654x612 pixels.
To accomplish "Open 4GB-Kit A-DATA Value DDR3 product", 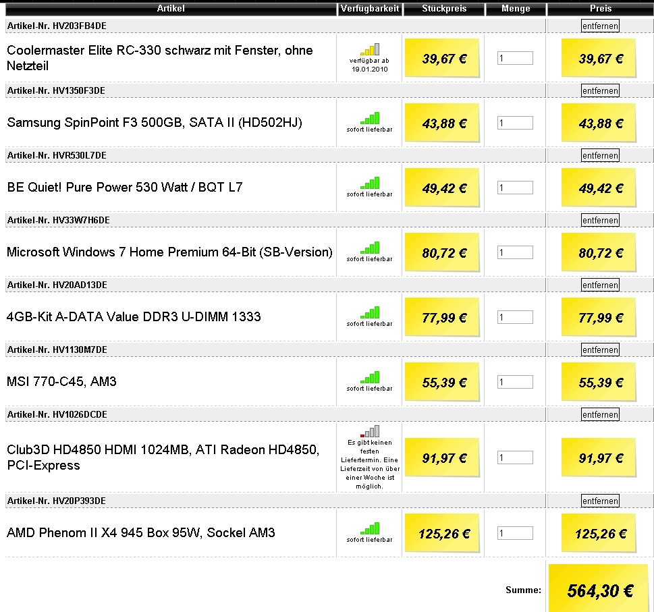I will pyautogui.click(x=134, y=317).
